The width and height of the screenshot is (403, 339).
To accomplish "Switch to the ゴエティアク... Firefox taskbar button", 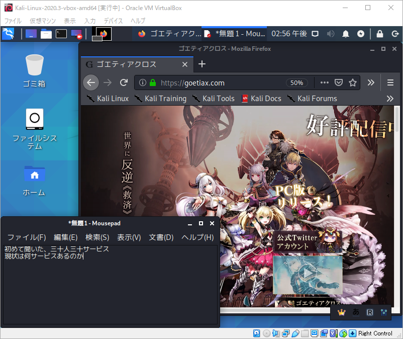I will [x=170, y=34].
